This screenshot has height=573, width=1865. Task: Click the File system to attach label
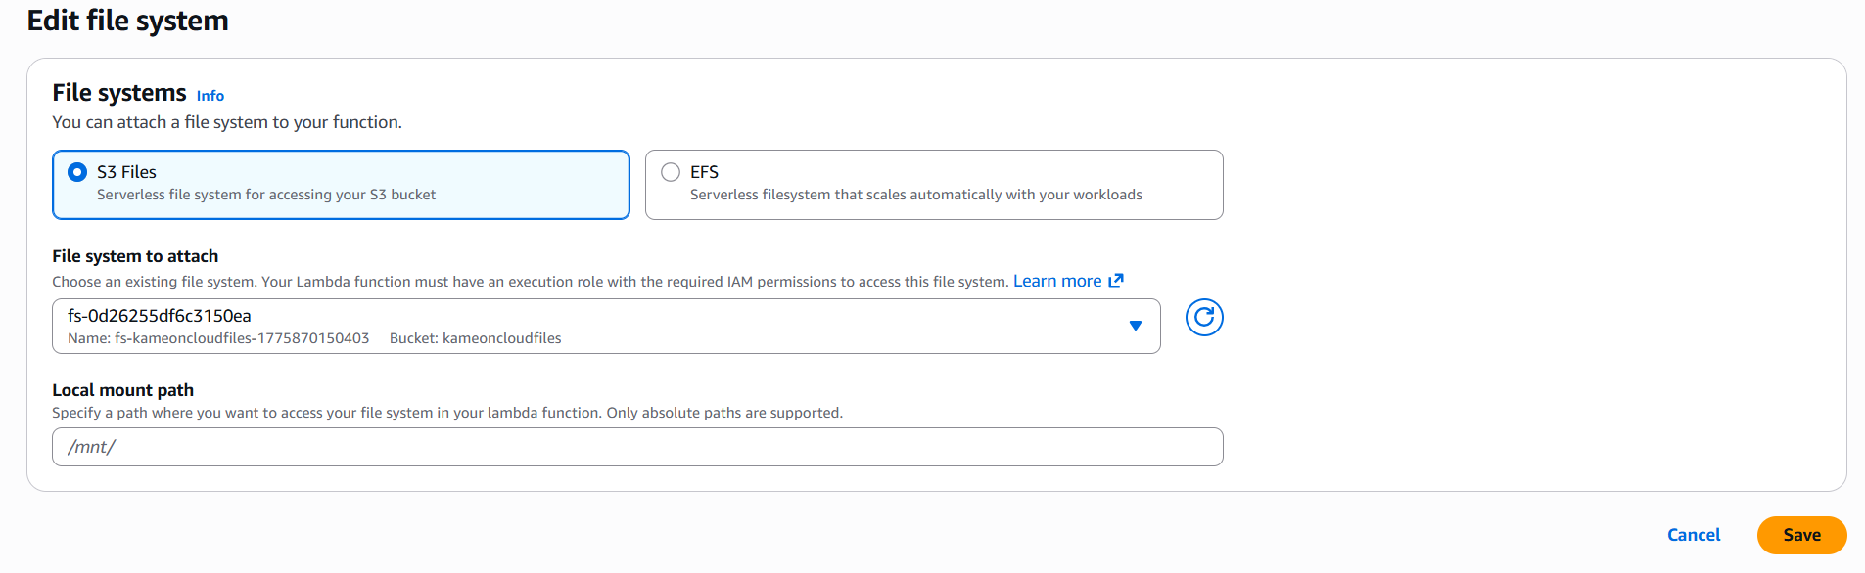point(135,256)
